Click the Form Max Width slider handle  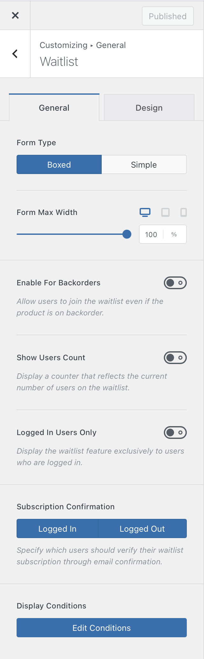[127, 234]
